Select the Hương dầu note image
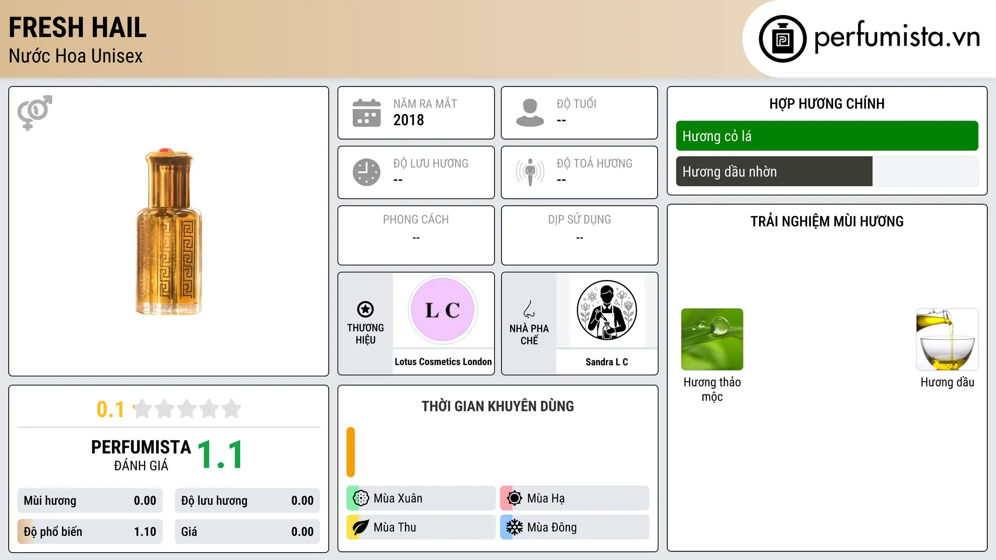This screenshot has height=560, width=996. pos(947,339)
